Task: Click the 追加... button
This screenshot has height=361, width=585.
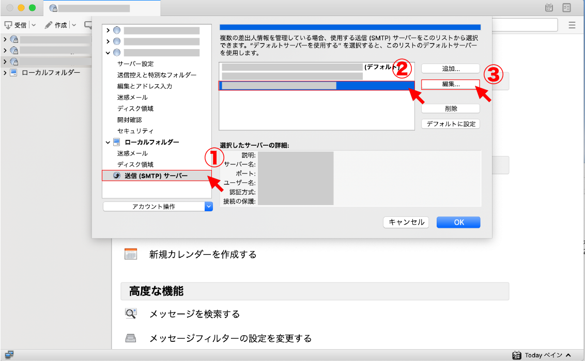Action: [451, 69]
